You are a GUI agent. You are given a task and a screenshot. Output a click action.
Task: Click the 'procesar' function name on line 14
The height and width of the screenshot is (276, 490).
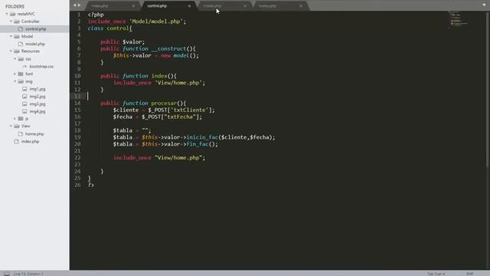click(164, 103)
